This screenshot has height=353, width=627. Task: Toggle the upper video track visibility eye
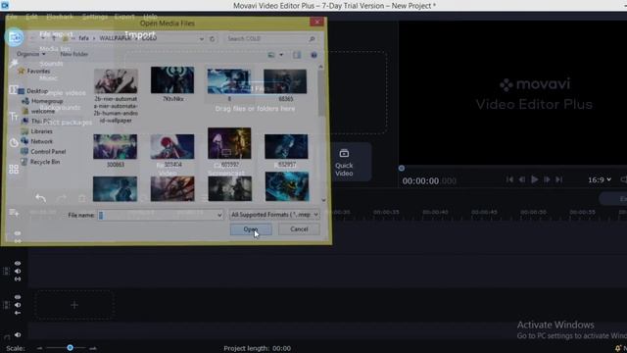tap(18, 264)
